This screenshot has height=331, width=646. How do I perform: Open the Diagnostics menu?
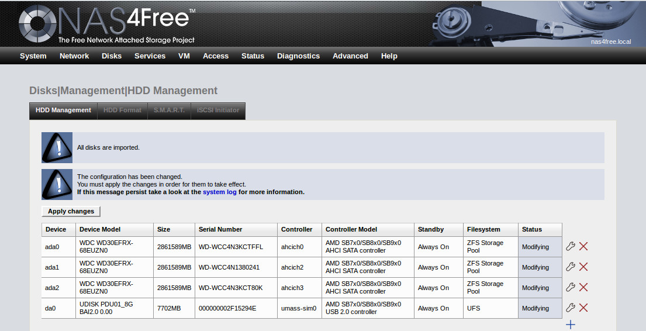coord(298,56)
